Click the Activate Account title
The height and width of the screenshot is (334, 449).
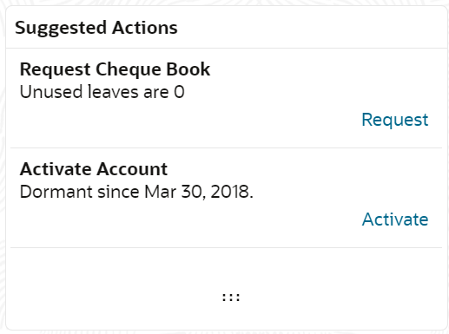click(x=94, y=169)
